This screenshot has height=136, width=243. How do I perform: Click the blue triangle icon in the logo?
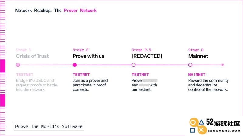201,122
